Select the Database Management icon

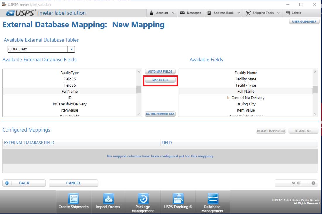213,199
